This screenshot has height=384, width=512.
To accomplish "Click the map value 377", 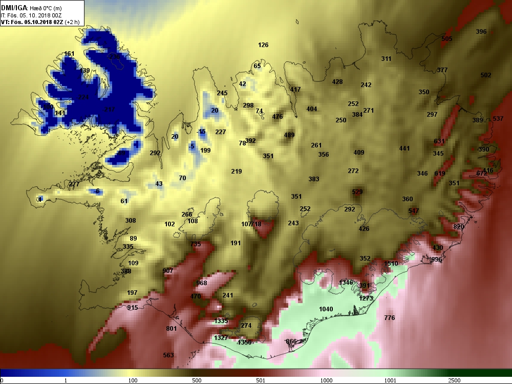I will tap(442, 70).
